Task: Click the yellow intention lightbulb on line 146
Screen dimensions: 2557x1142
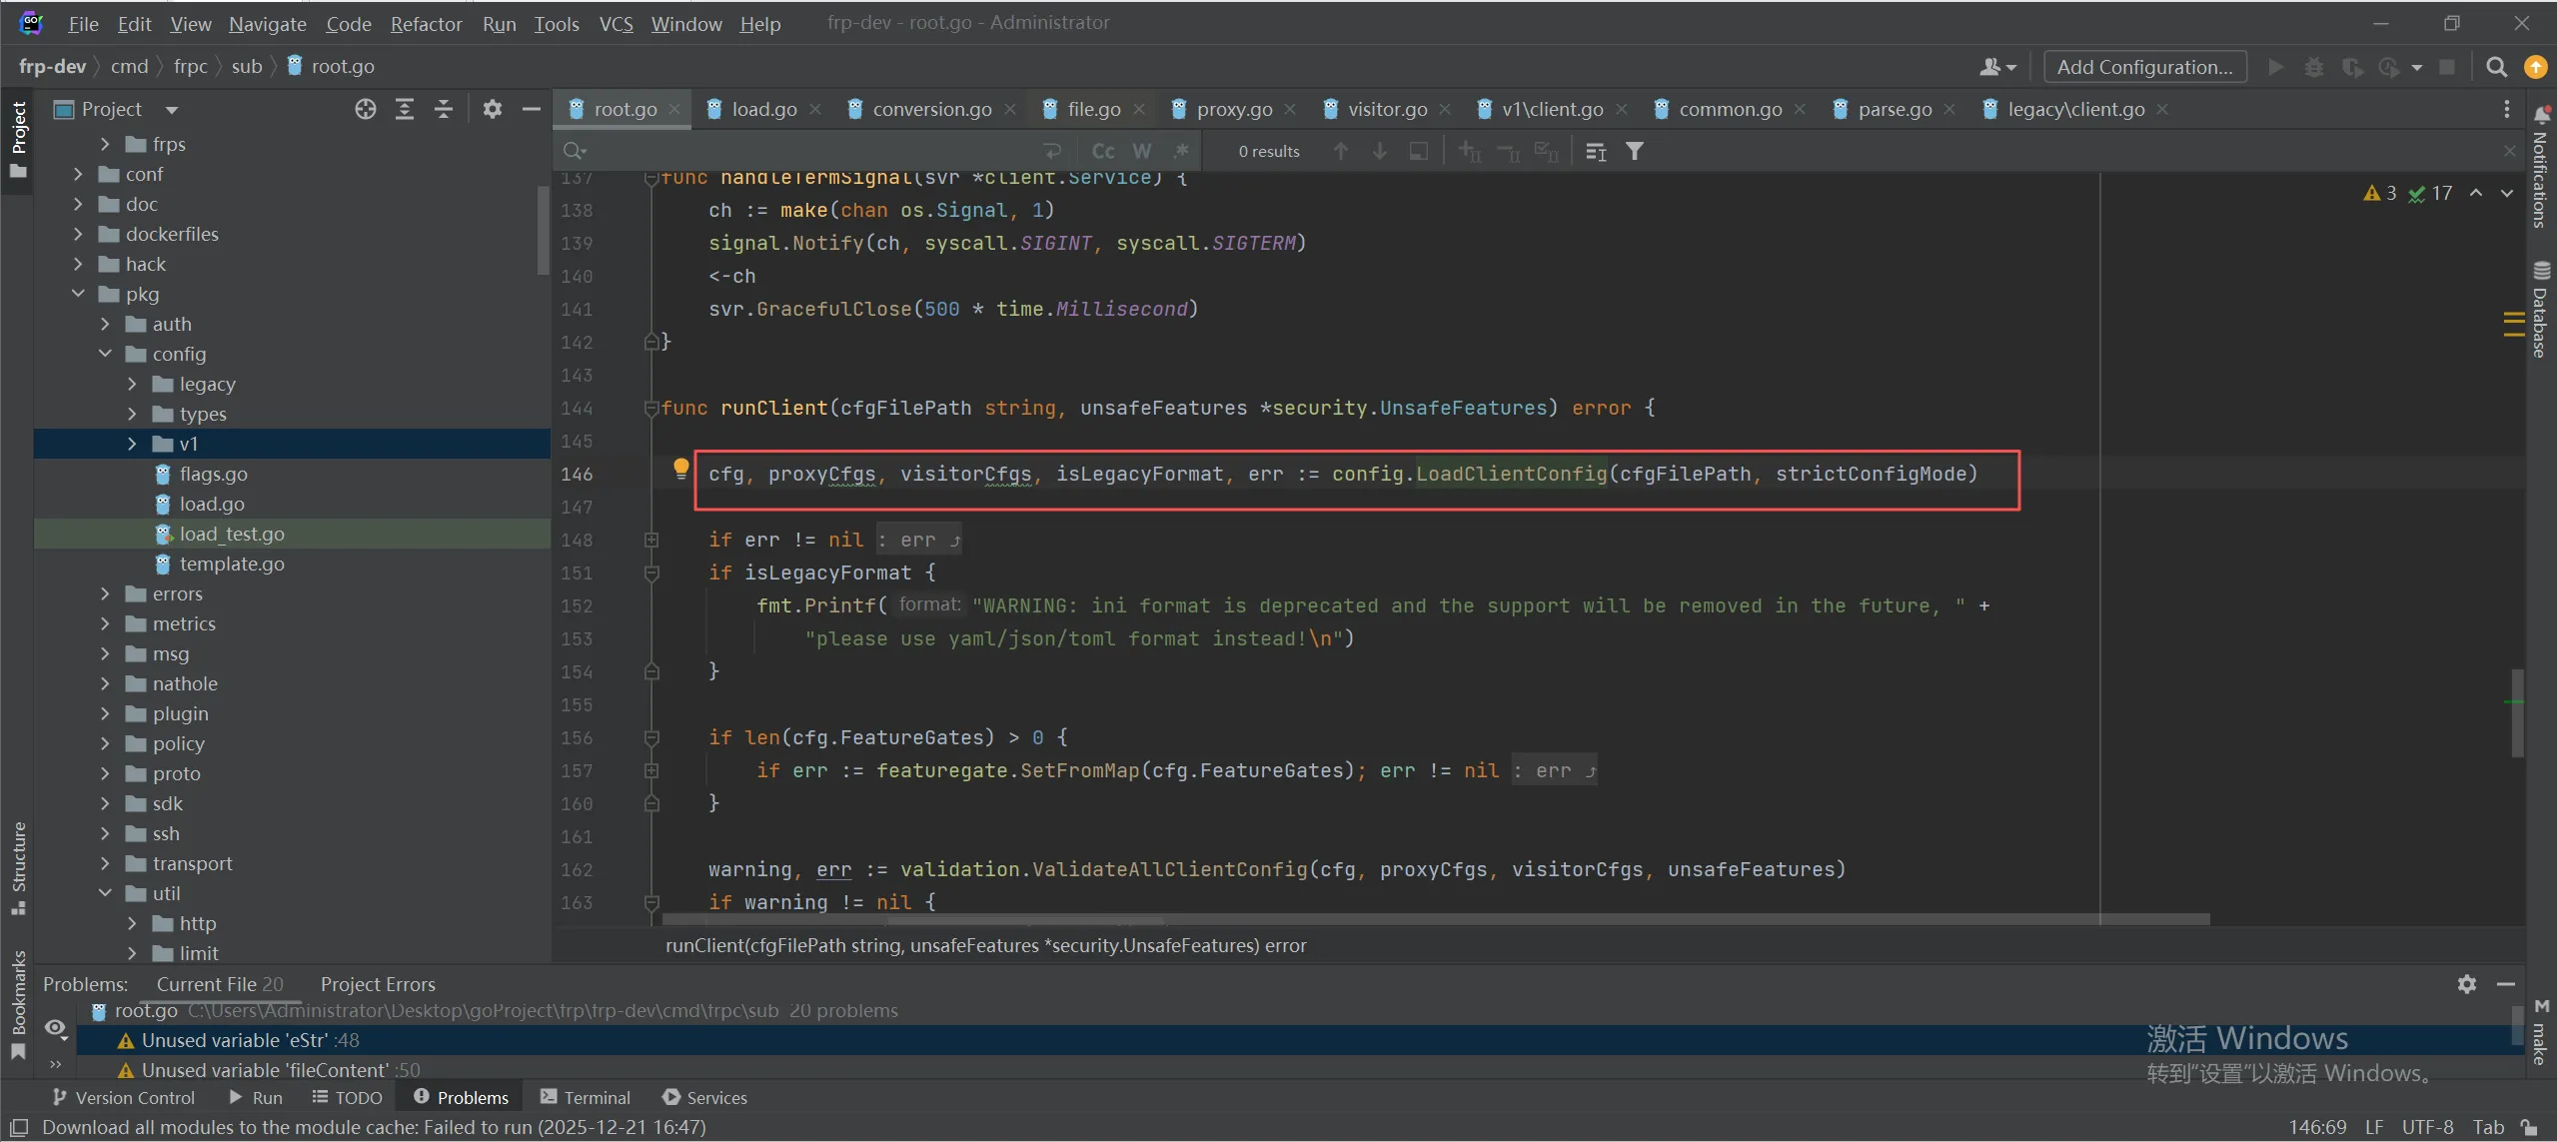Action: [x=680, y=468]
